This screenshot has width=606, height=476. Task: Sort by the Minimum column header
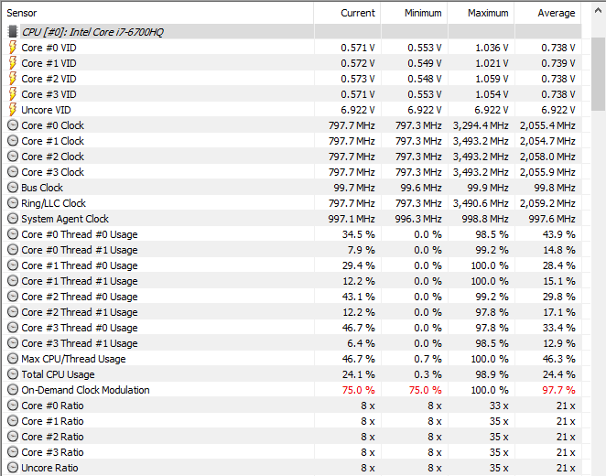tap(423, 13)
